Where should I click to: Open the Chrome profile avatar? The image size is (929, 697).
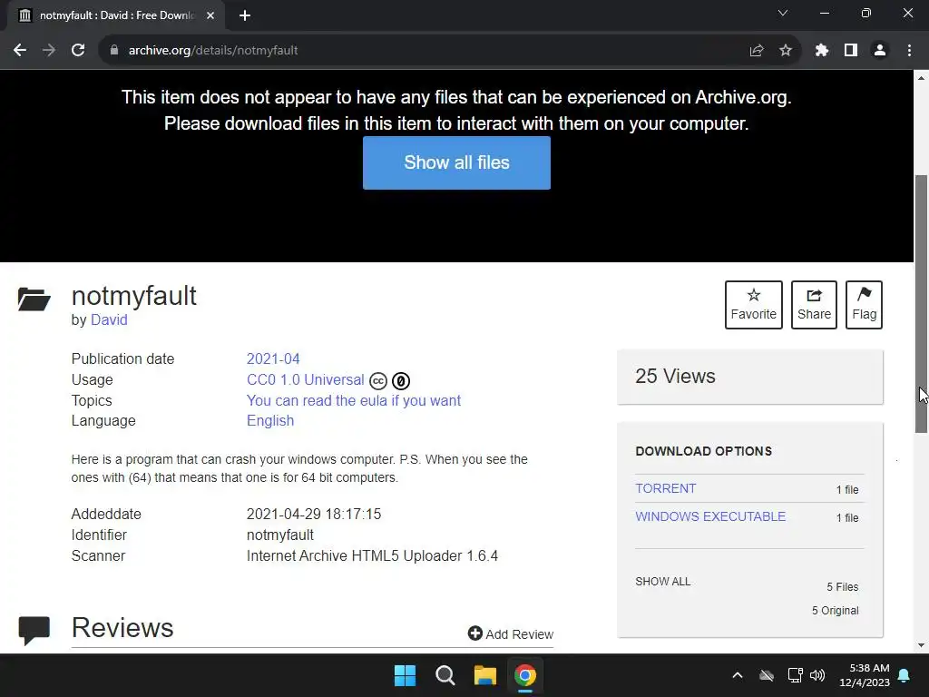tap(880, 51)
